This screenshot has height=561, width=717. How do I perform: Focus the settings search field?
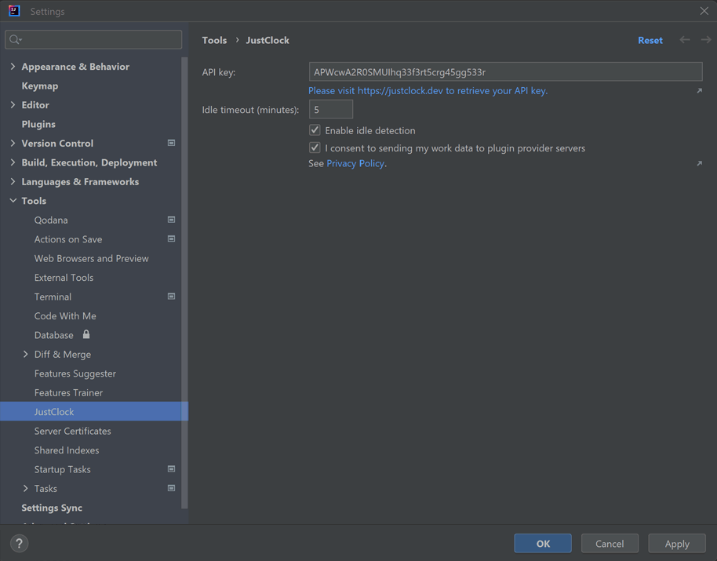93,40
